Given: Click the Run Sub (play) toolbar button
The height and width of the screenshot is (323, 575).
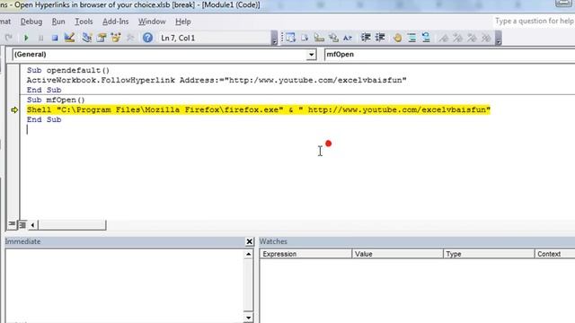Looking at the screenshot, I should click(x=26, y=38).
